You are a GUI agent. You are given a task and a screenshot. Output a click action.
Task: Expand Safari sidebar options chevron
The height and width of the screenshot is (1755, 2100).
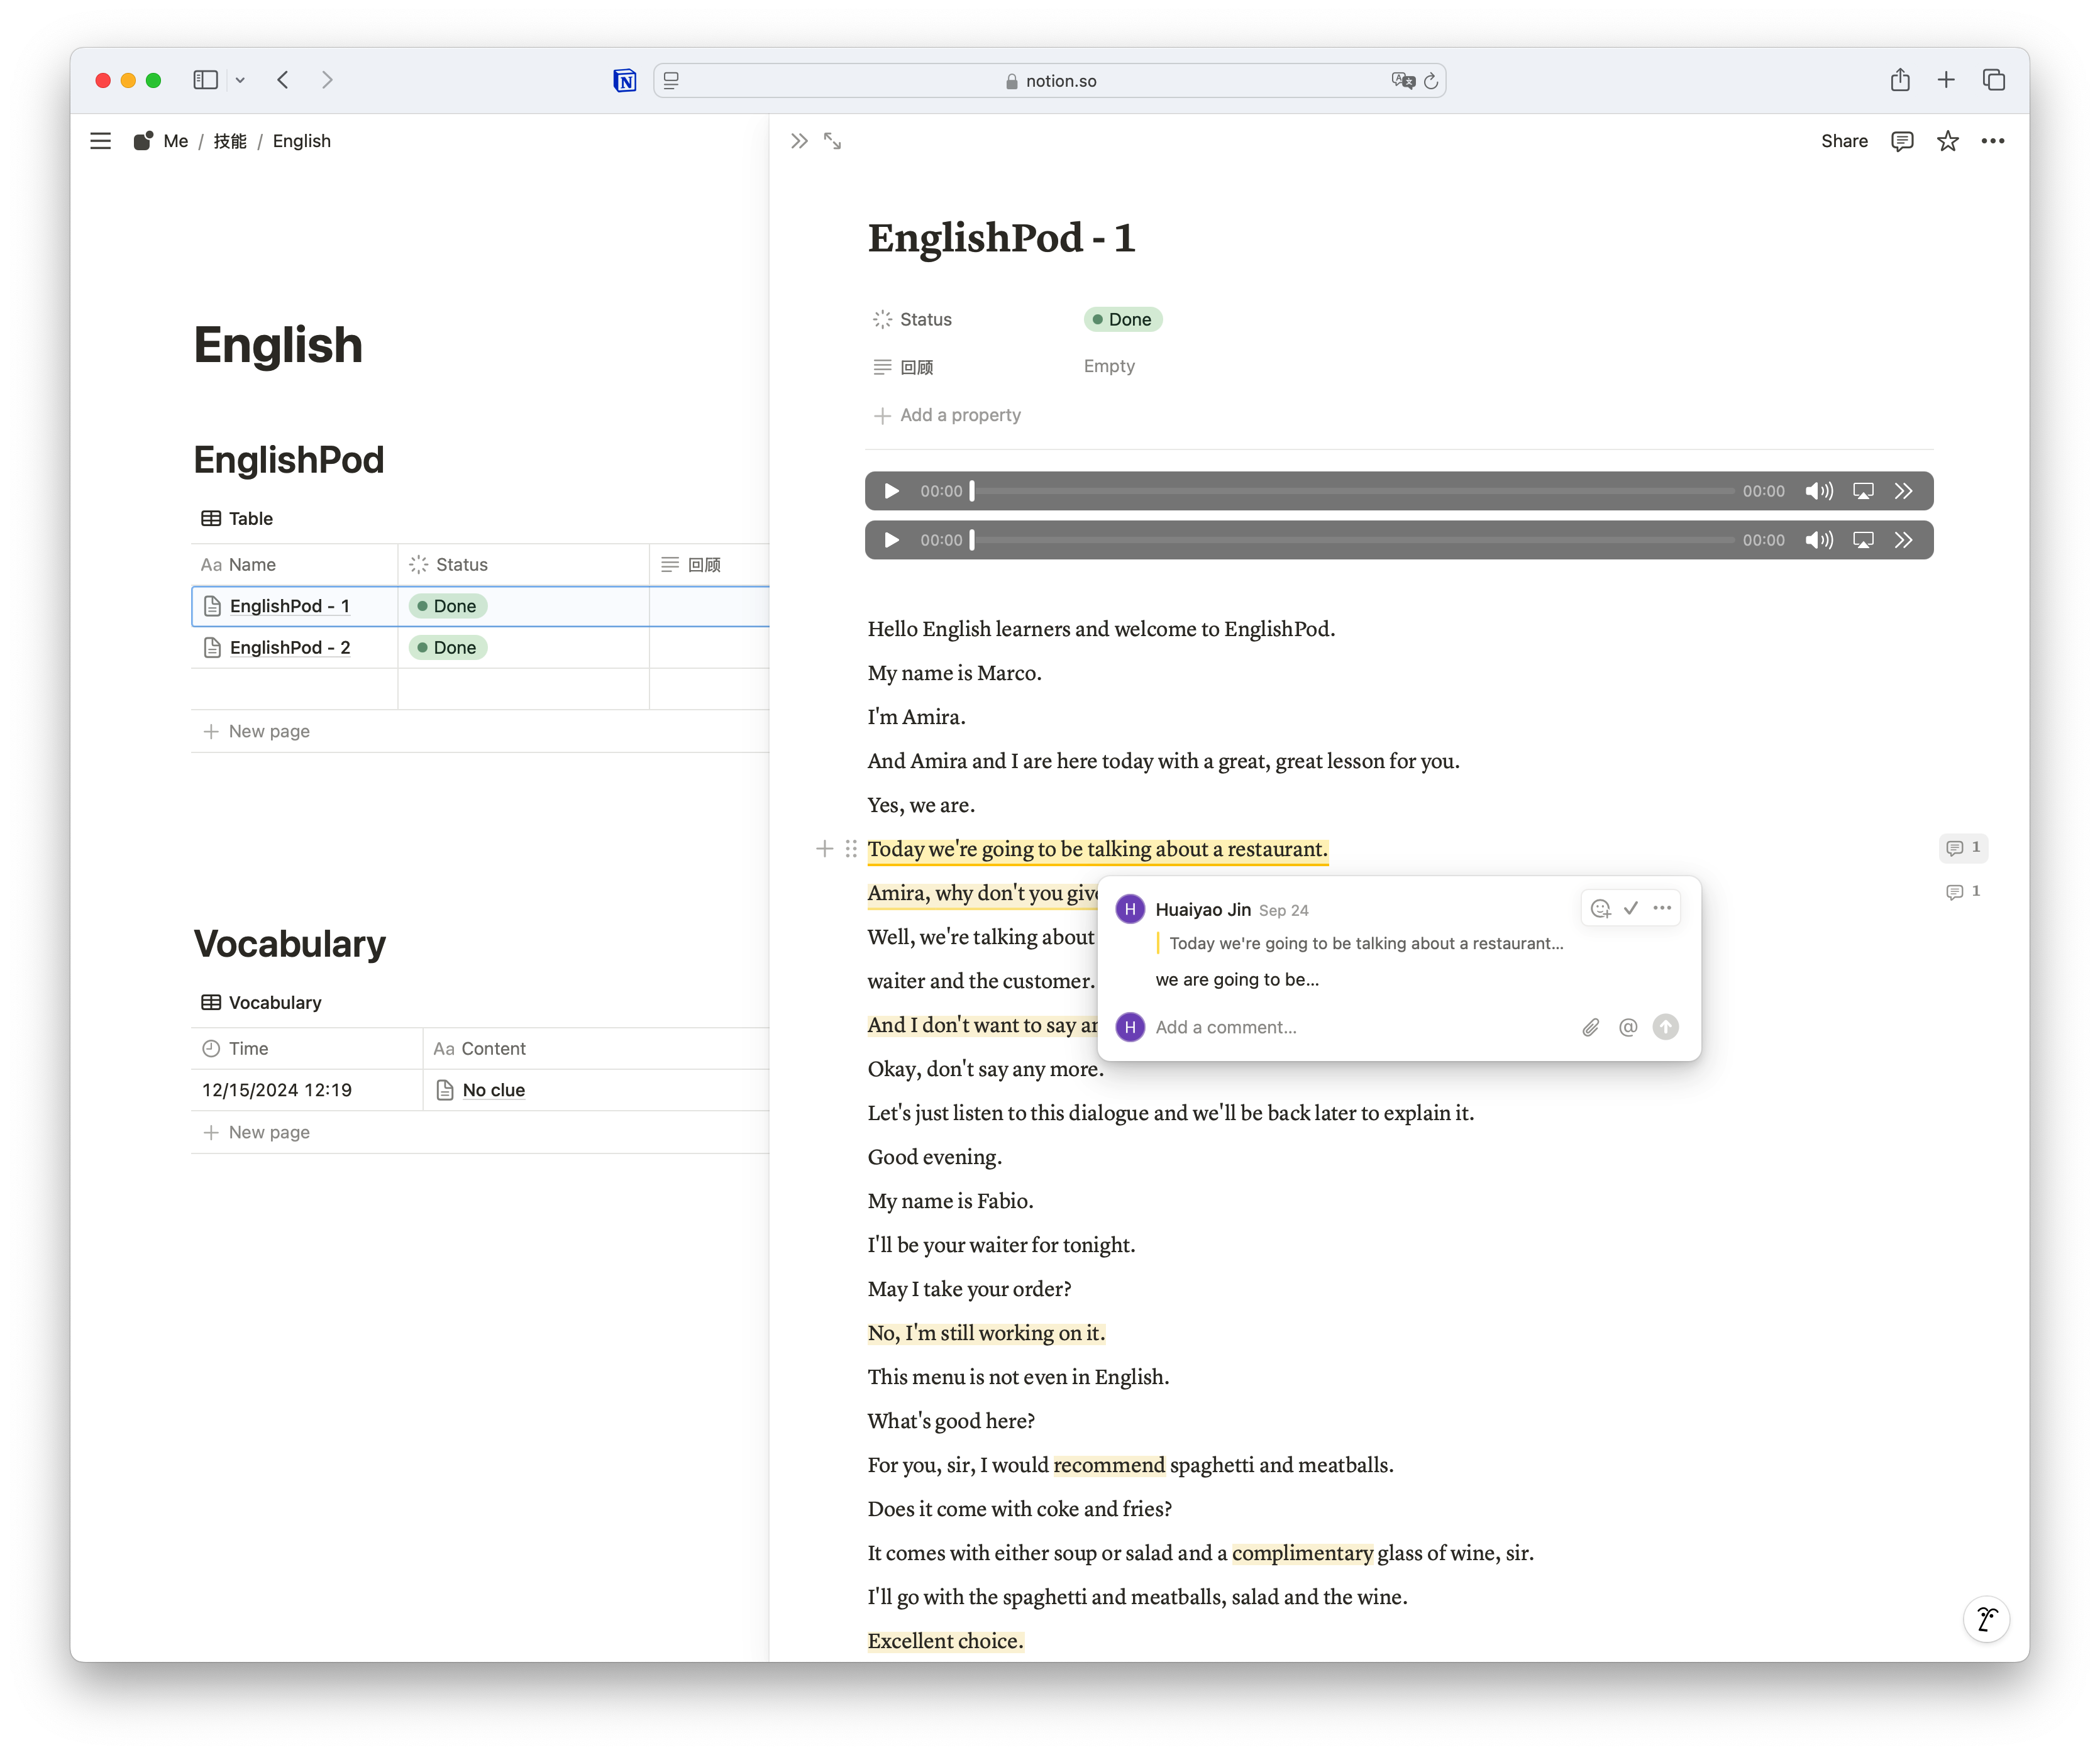coord(240,80)
